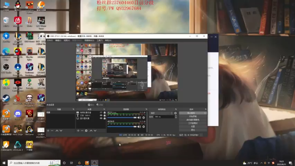The height and width of the screenshot is (166, 295).
Task: Unlock the video capture device source
Action: pos(105,113)
